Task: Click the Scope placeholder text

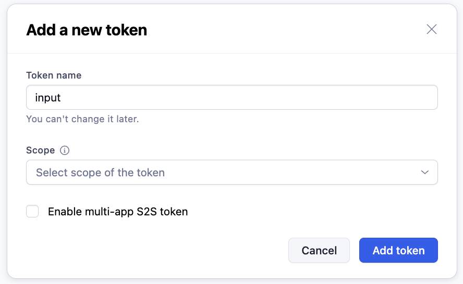Action: pos(101,173)
